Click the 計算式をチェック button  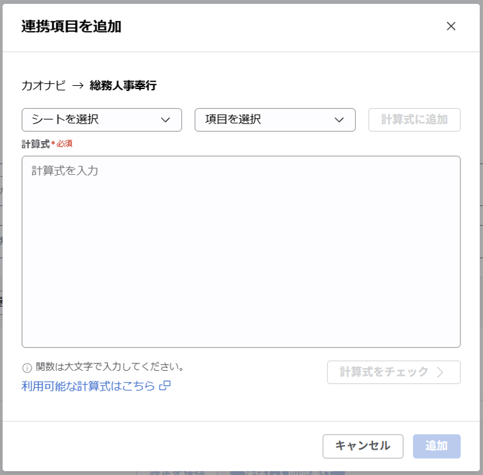[x=394, y=372]
